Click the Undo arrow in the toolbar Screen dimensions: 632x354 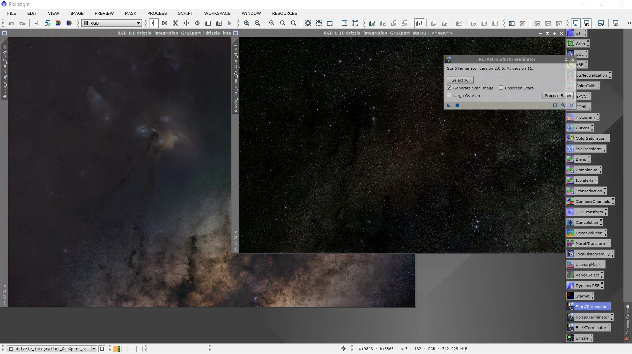pyautogui.click(x=11, y=23)
